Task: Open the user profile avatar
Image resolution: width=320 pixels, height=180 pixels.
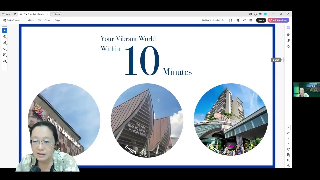Action: 265,14
